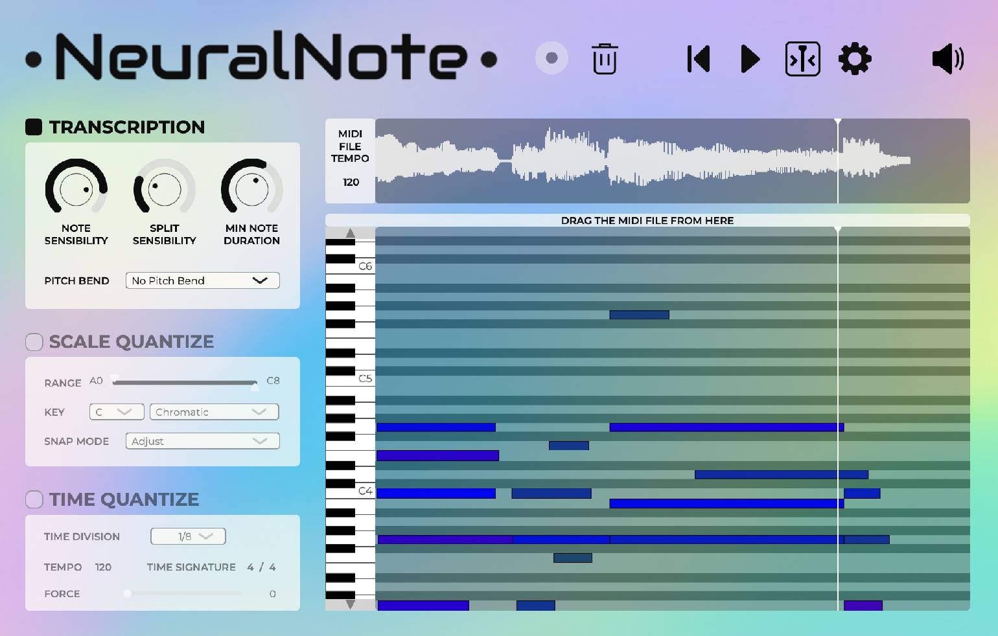Click the C4 key on the piano keyboard
Viewport: 998px width, 636px height.
[365, 491]
